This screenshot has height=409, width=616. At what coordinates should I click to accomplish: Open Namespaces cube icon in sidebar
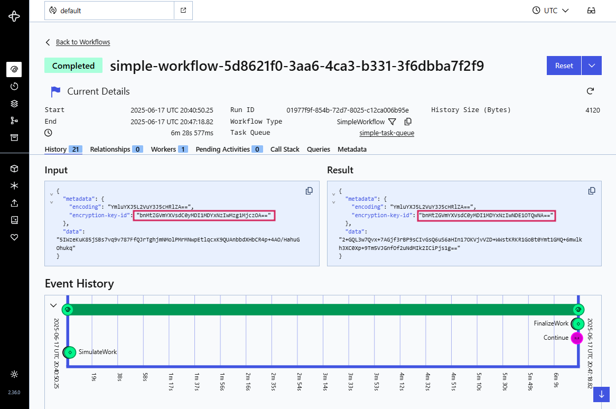pyautogui.click(x=14, y=169)
